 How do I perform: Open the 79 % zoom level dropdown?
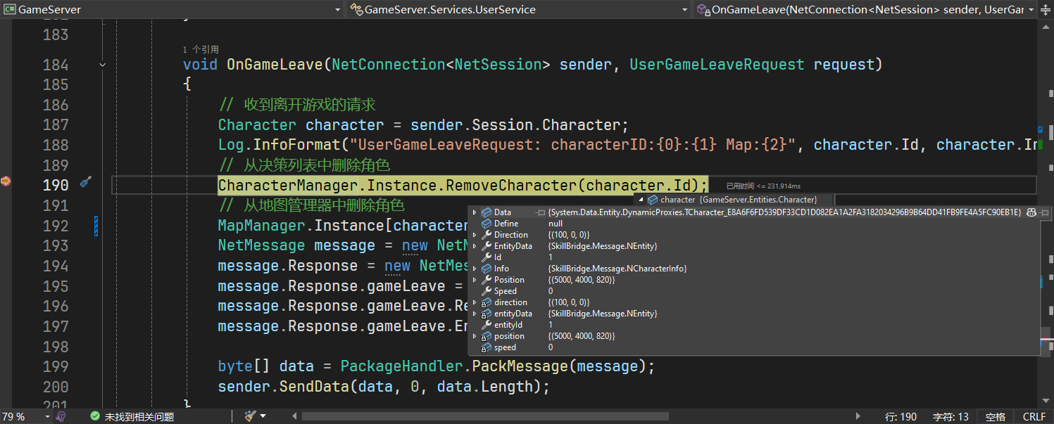pyautogui.click(x=47, y=416)
